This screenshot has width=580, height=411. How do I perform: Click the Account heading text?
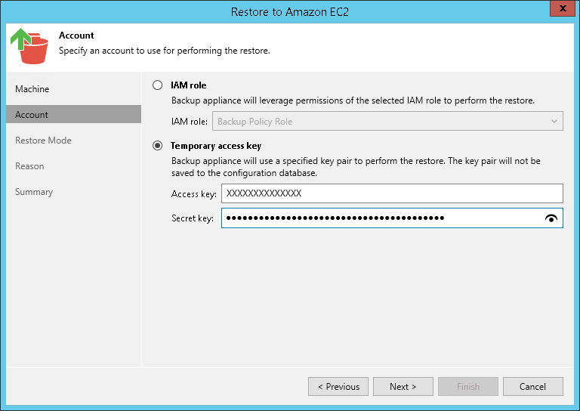click(76, 36)
